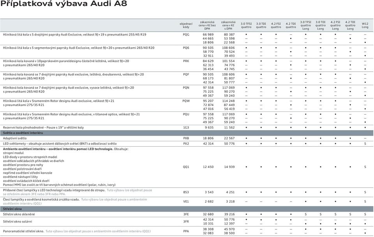The image size is (374, 237).
Task: Click the 'zákaznická cena v Kč s DPH' header
Action: [228, 25]
